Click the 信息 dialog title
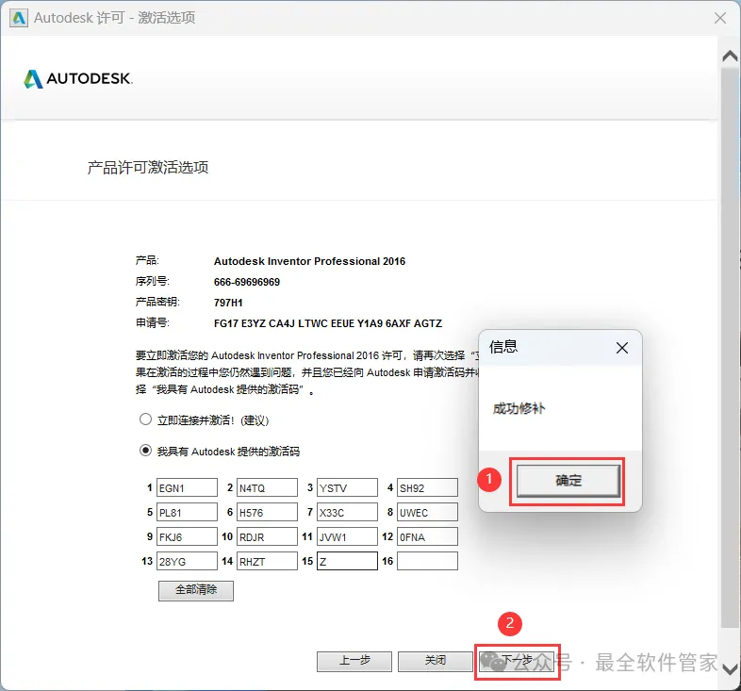This screenshot has height=691, width=741. click(x=503, y=347)
